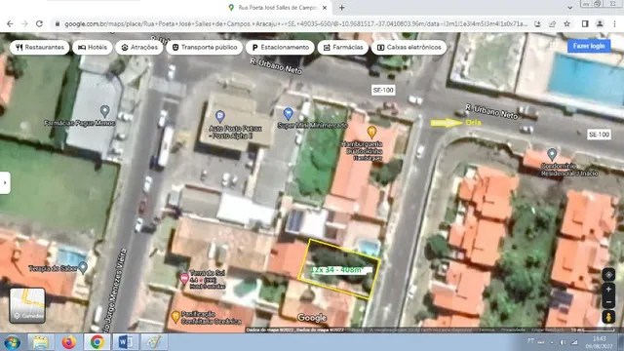Click the taskbar clock and date

pos(600,342)
